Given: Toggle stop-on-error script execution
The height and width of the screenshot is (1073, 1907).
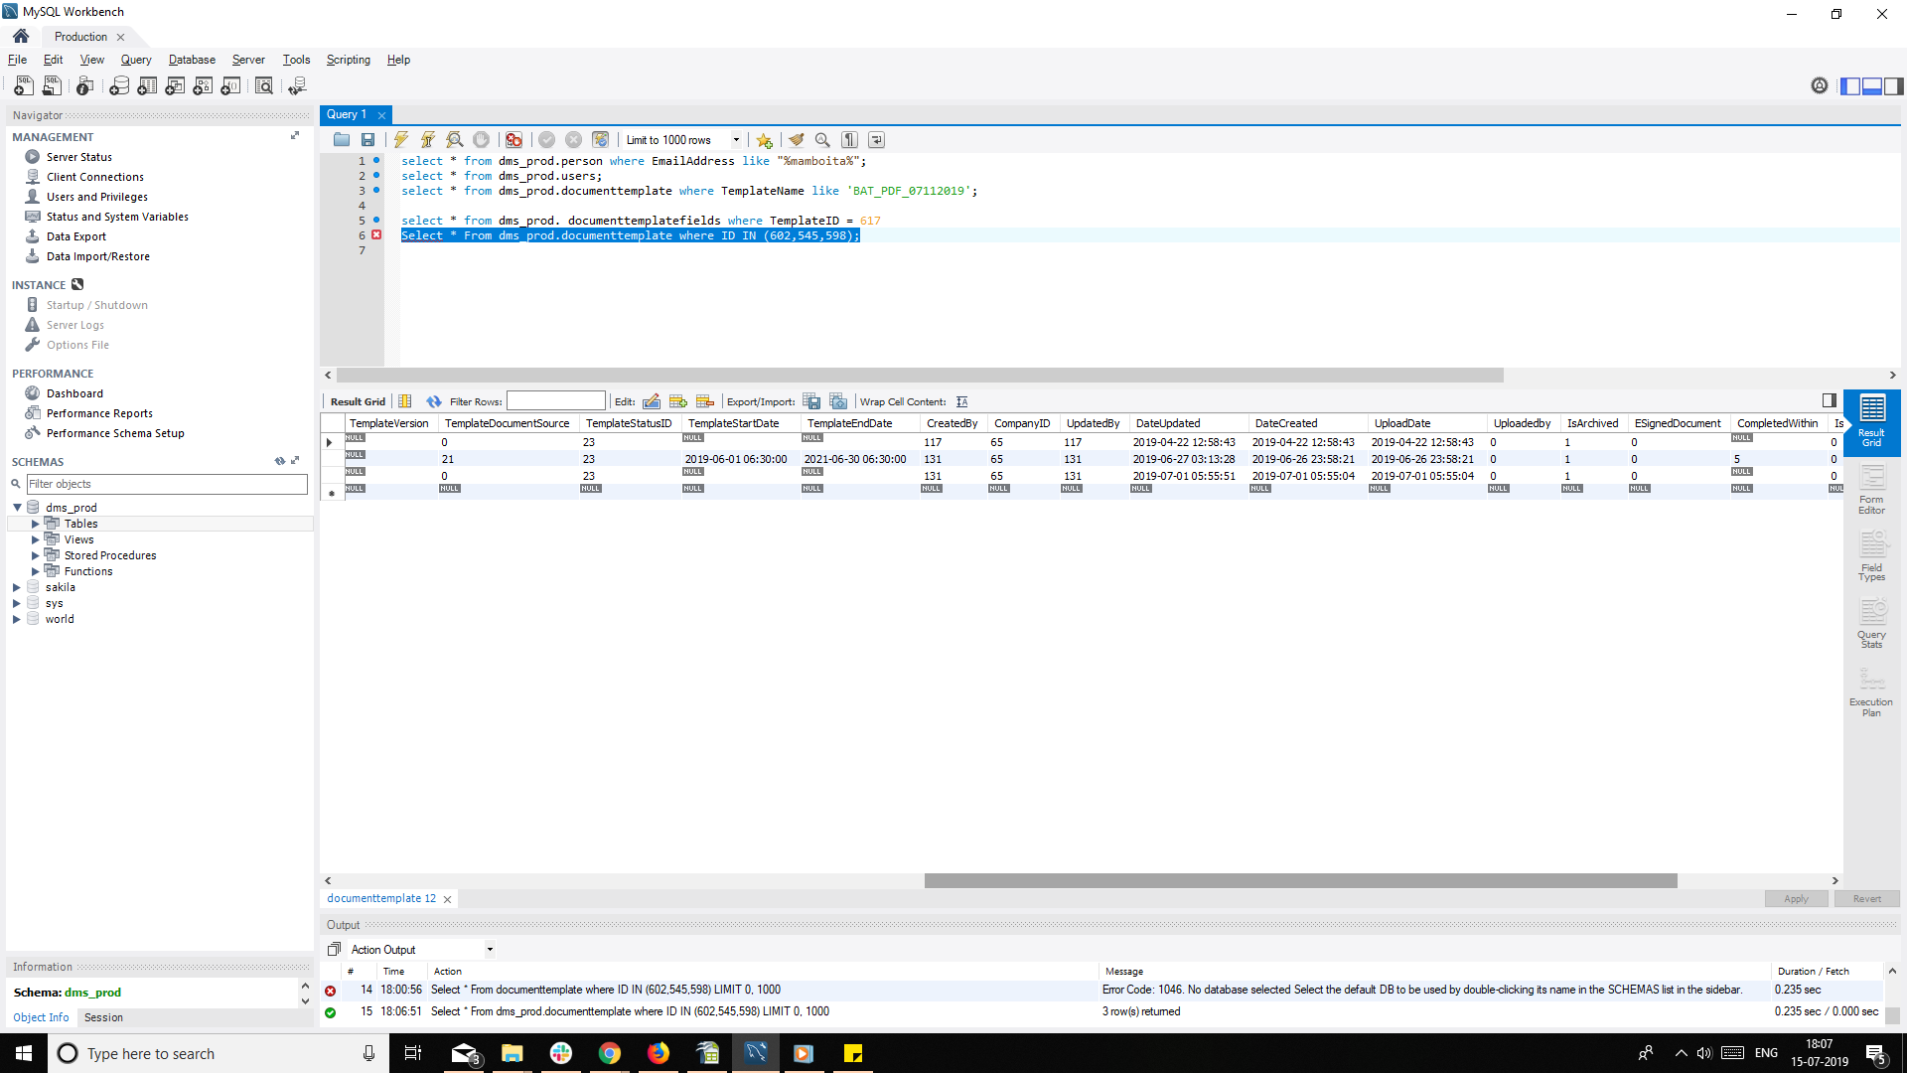Looking at the screenshot, I should [513, 140].
